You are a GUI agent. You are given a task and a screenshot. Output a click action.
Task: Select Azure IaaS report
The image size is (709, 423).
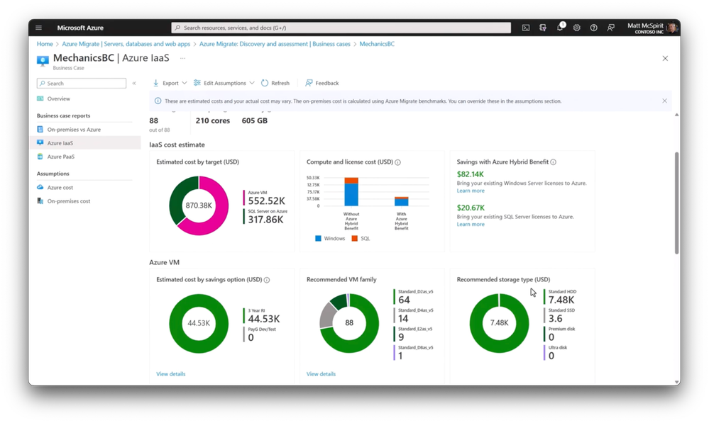[85, 143]
